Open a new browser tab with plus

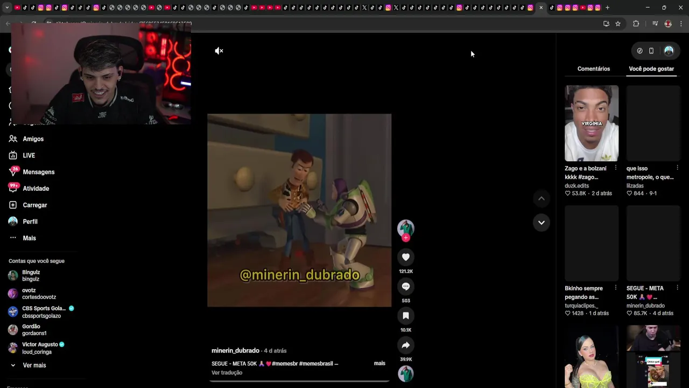(608, 8)
